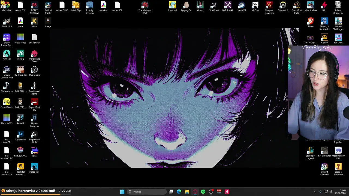Viewport: 349px width, 196px height.
Task: Open the Escape Simulator shortcut
Action: [x=338, y=170]
